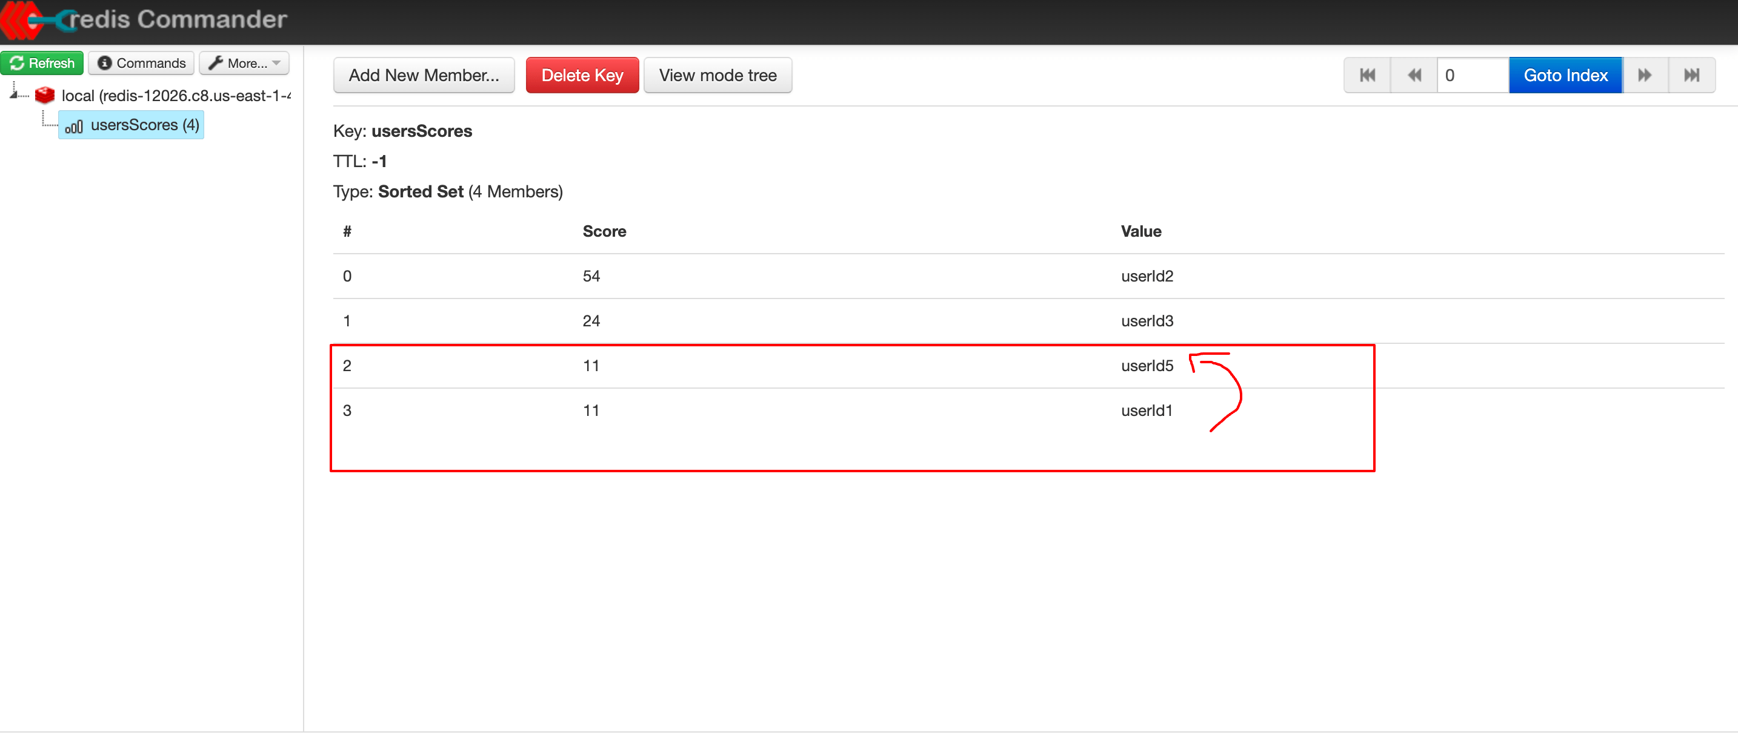The height and width of the screenshot is (735, 1738).
Task: Refresh the key tree
Action: click(x=42, y=63)
